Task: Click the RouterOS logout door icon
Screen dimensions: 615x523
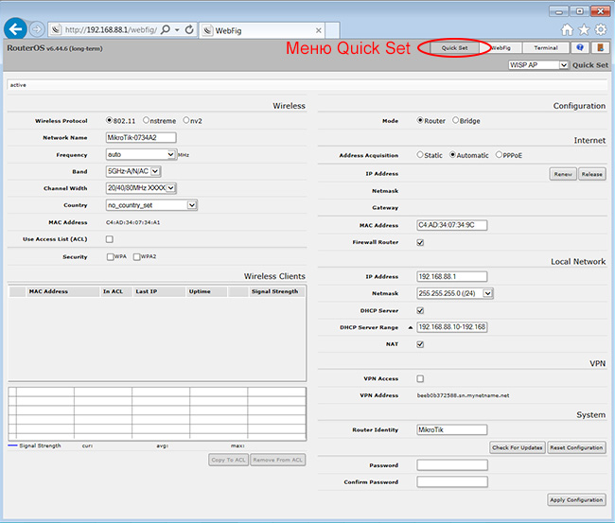Action: click(x=600, y=47)
